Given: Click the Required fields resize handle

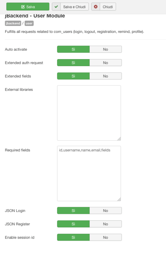Looking at the screenshot, I should pos(119,199).
